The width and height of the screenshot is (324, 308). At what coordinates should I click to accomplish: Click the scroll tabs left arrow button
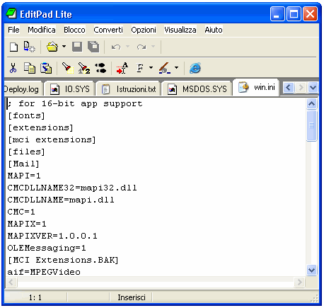pyautogui.click(x=288, y=88)
